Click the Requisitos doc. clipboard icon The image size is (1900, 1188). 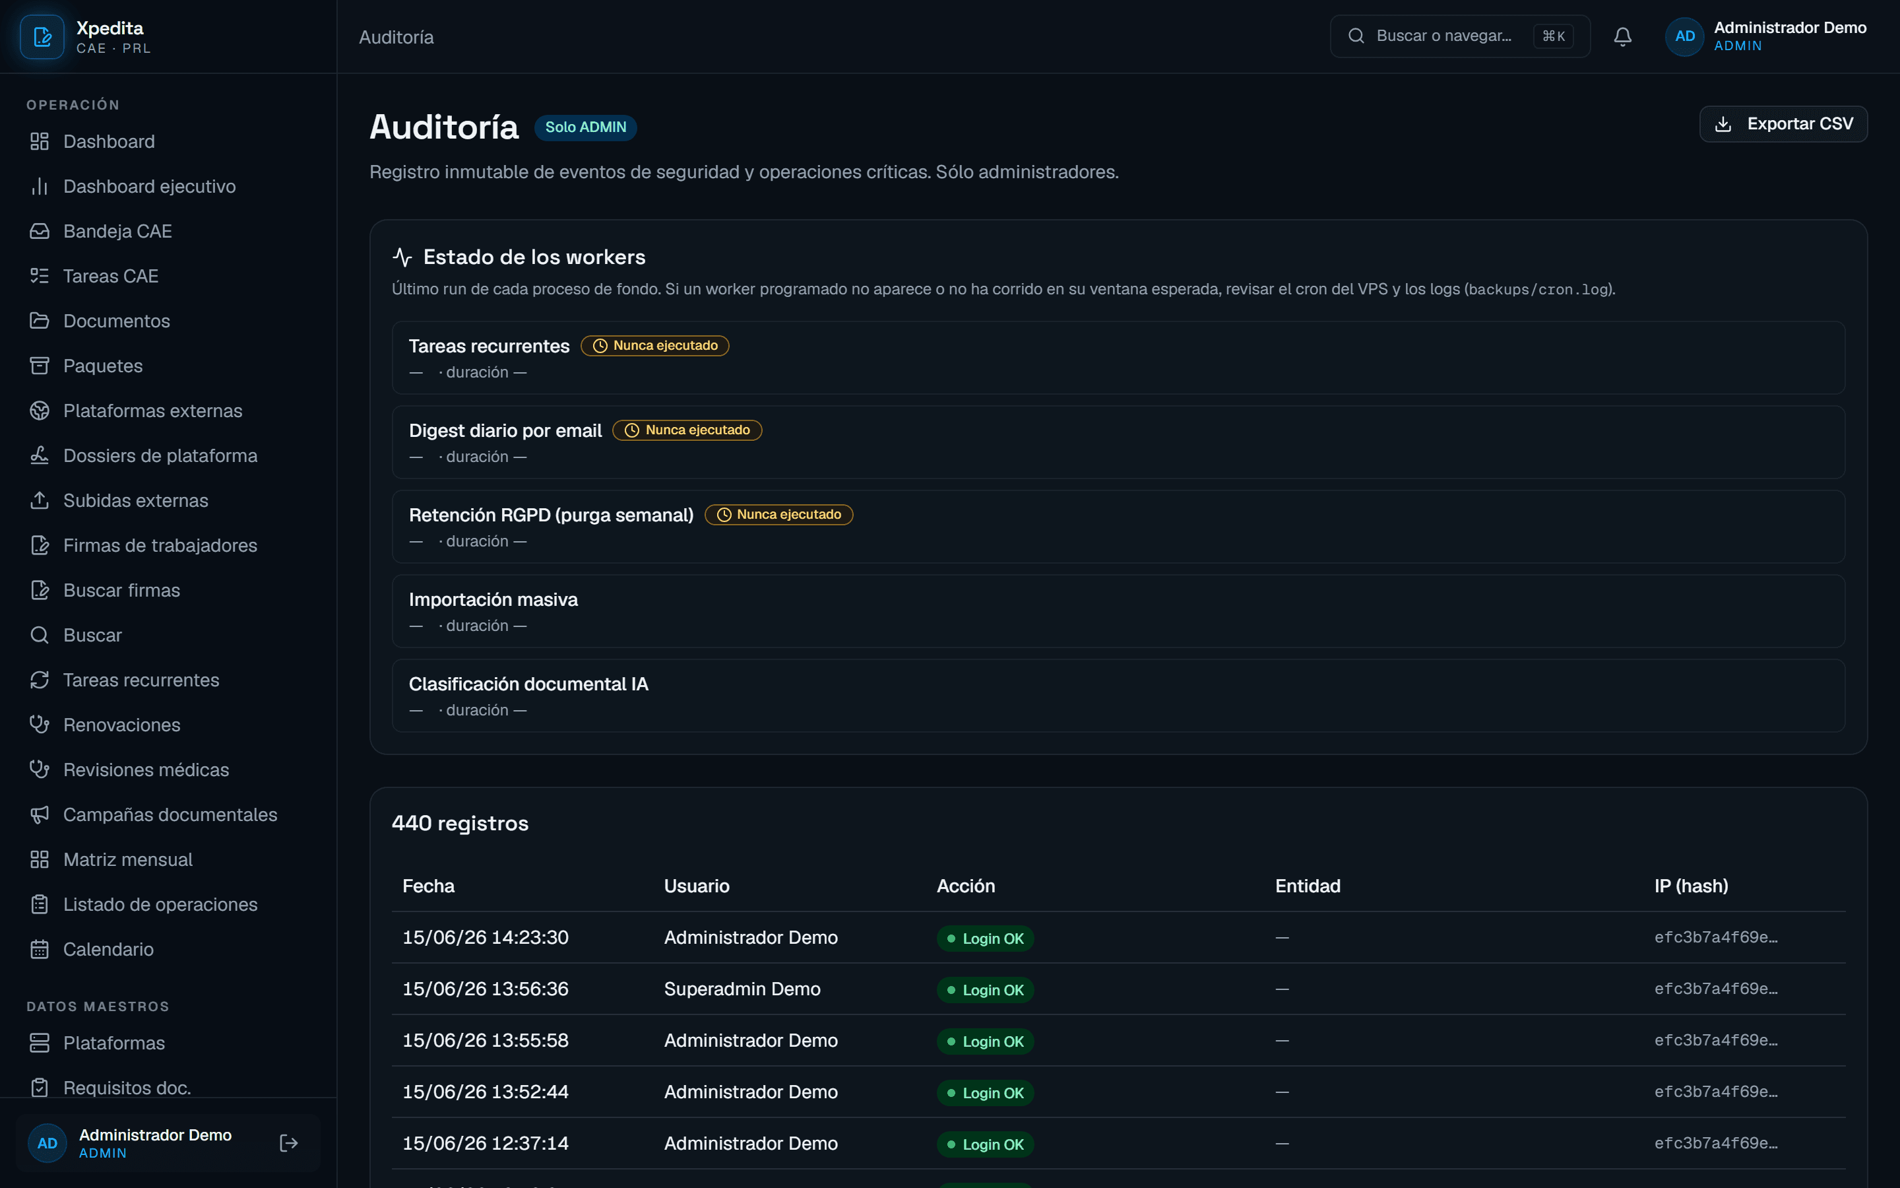coord(40,1088)
